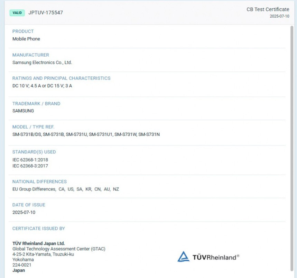Select Samsung Electronics Co., Ltd. text

42,63
